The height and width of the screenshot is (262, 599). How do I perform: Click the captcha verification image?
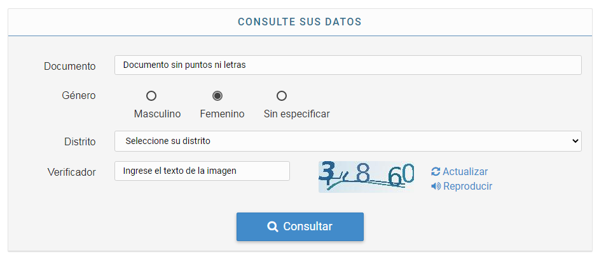tap(366, 176)
